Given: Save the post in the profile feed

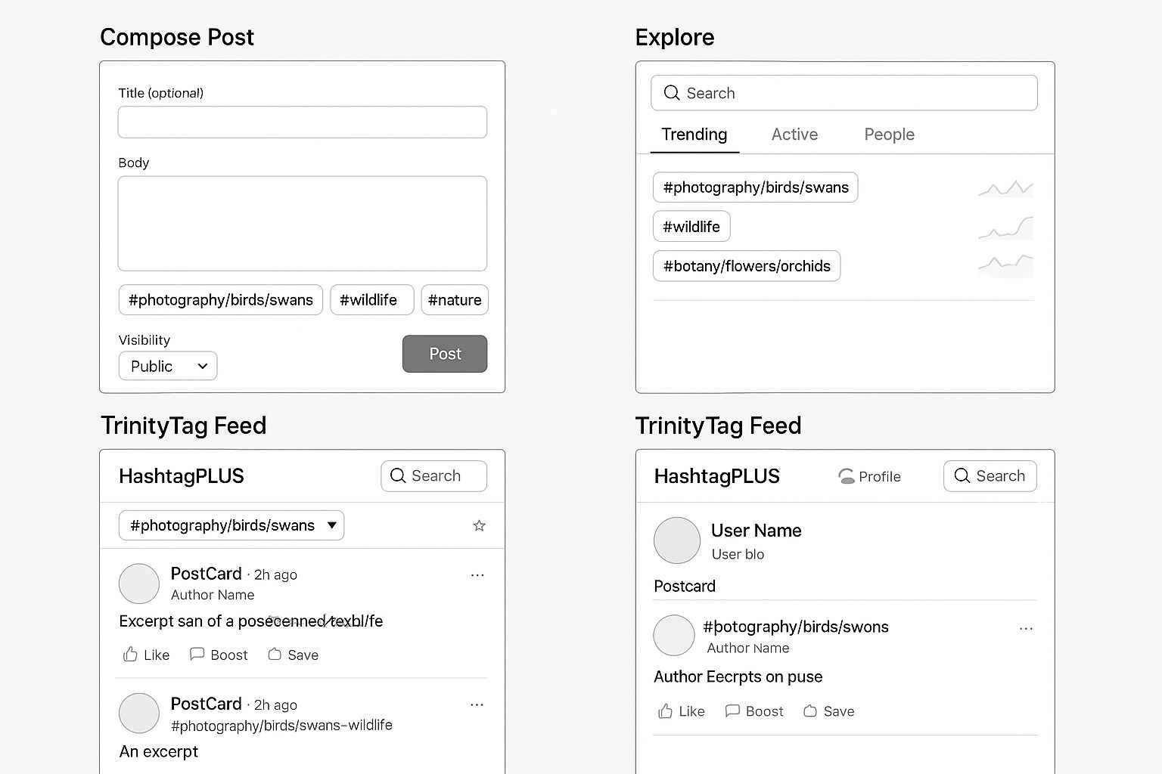Looking at the screenshot, I should 828,711.
